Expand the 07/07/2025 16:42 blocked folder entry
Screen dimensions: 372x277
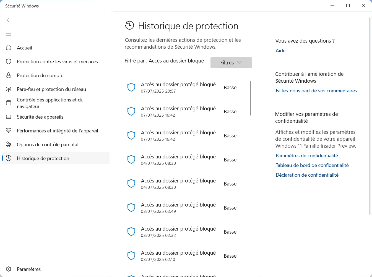click(x=178, y=111)
